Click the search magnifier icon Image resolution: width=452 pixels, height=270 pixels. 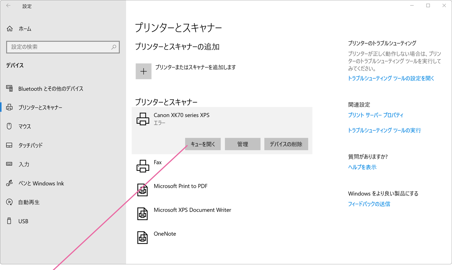[114, 47]
